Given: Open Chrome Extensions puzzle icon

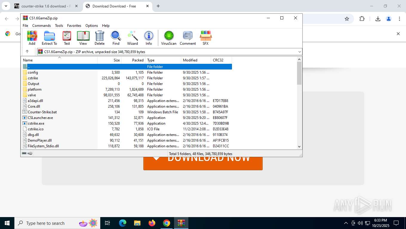Looking at the screenshot, I should tap(362, 19).
